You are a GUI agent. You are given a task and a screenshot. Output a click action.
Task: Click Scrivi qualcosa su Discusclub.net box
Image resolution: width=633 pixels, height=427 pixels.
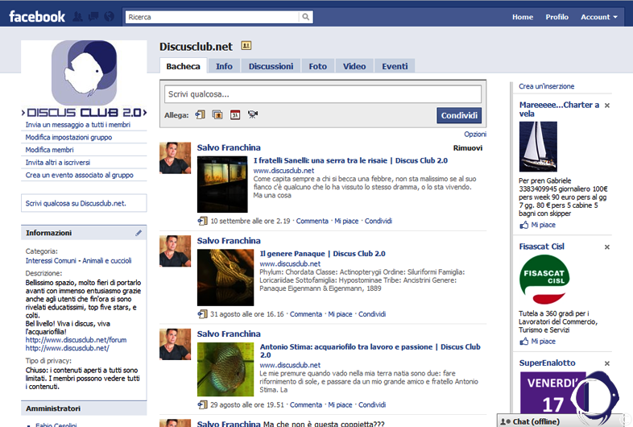[84, 203]
